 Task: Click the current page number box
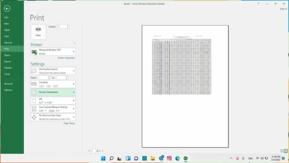(x=93, y=151)
